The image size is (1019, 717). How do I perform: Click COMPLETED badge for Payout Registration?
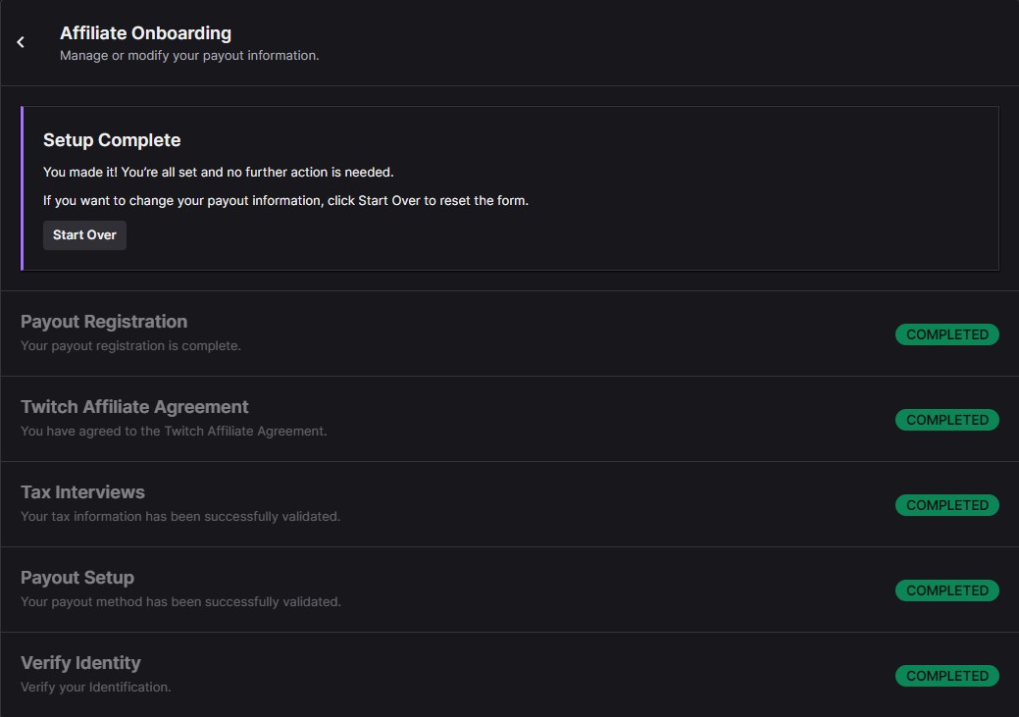click(x=946, y=334)
